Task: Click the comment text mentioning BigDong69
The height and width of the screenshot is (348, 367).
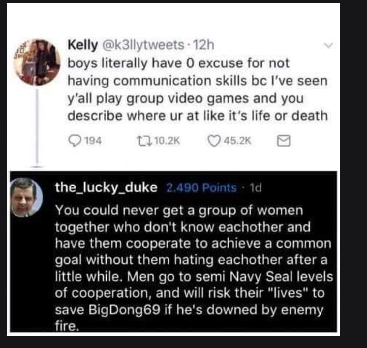Action: (x=194, y=268)
